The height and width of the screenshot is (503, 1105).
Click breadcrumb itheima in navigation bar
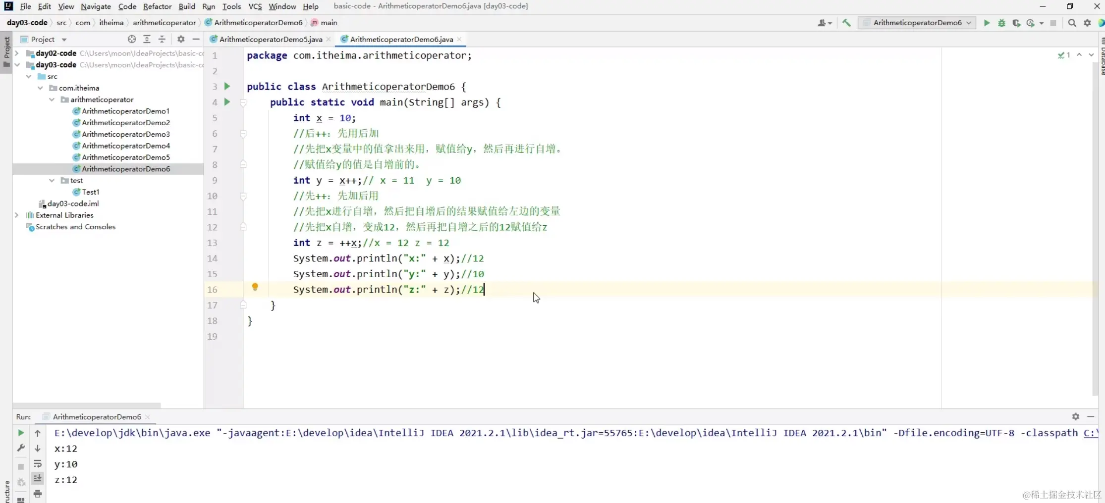tap(111, 23)
